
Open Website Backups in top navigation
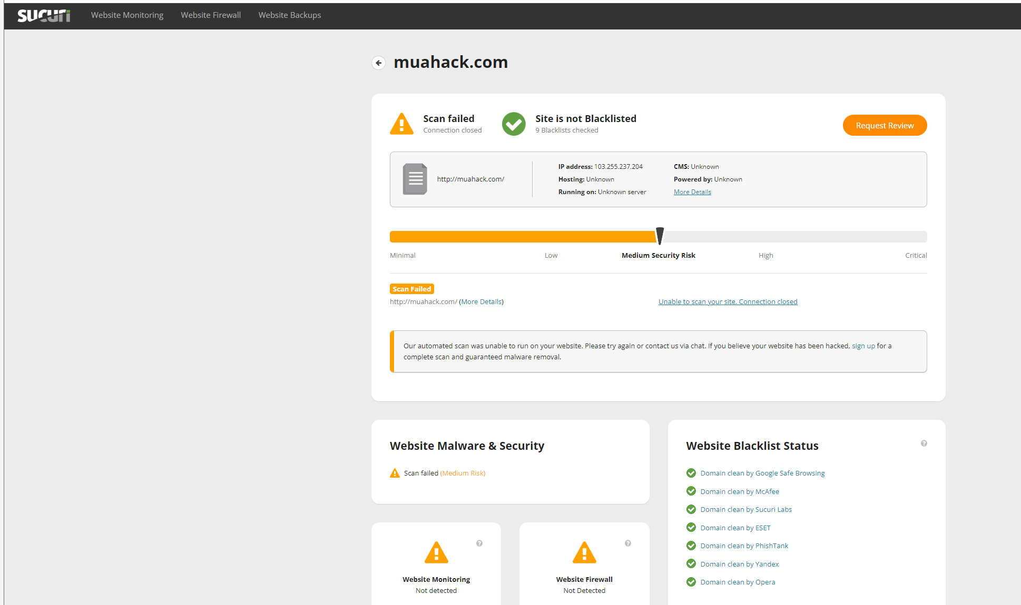(290, 15)
